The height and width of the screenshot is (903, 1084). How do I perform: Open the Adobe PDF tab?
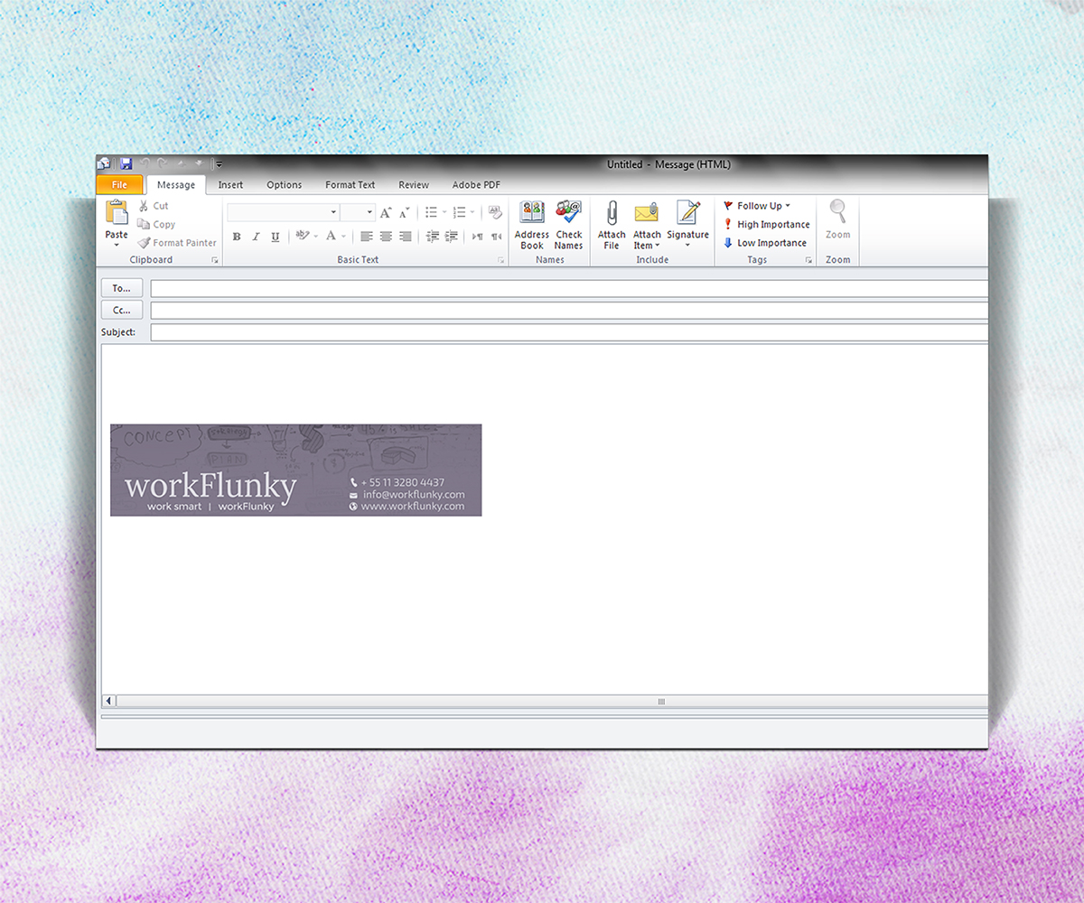point(476,185)
